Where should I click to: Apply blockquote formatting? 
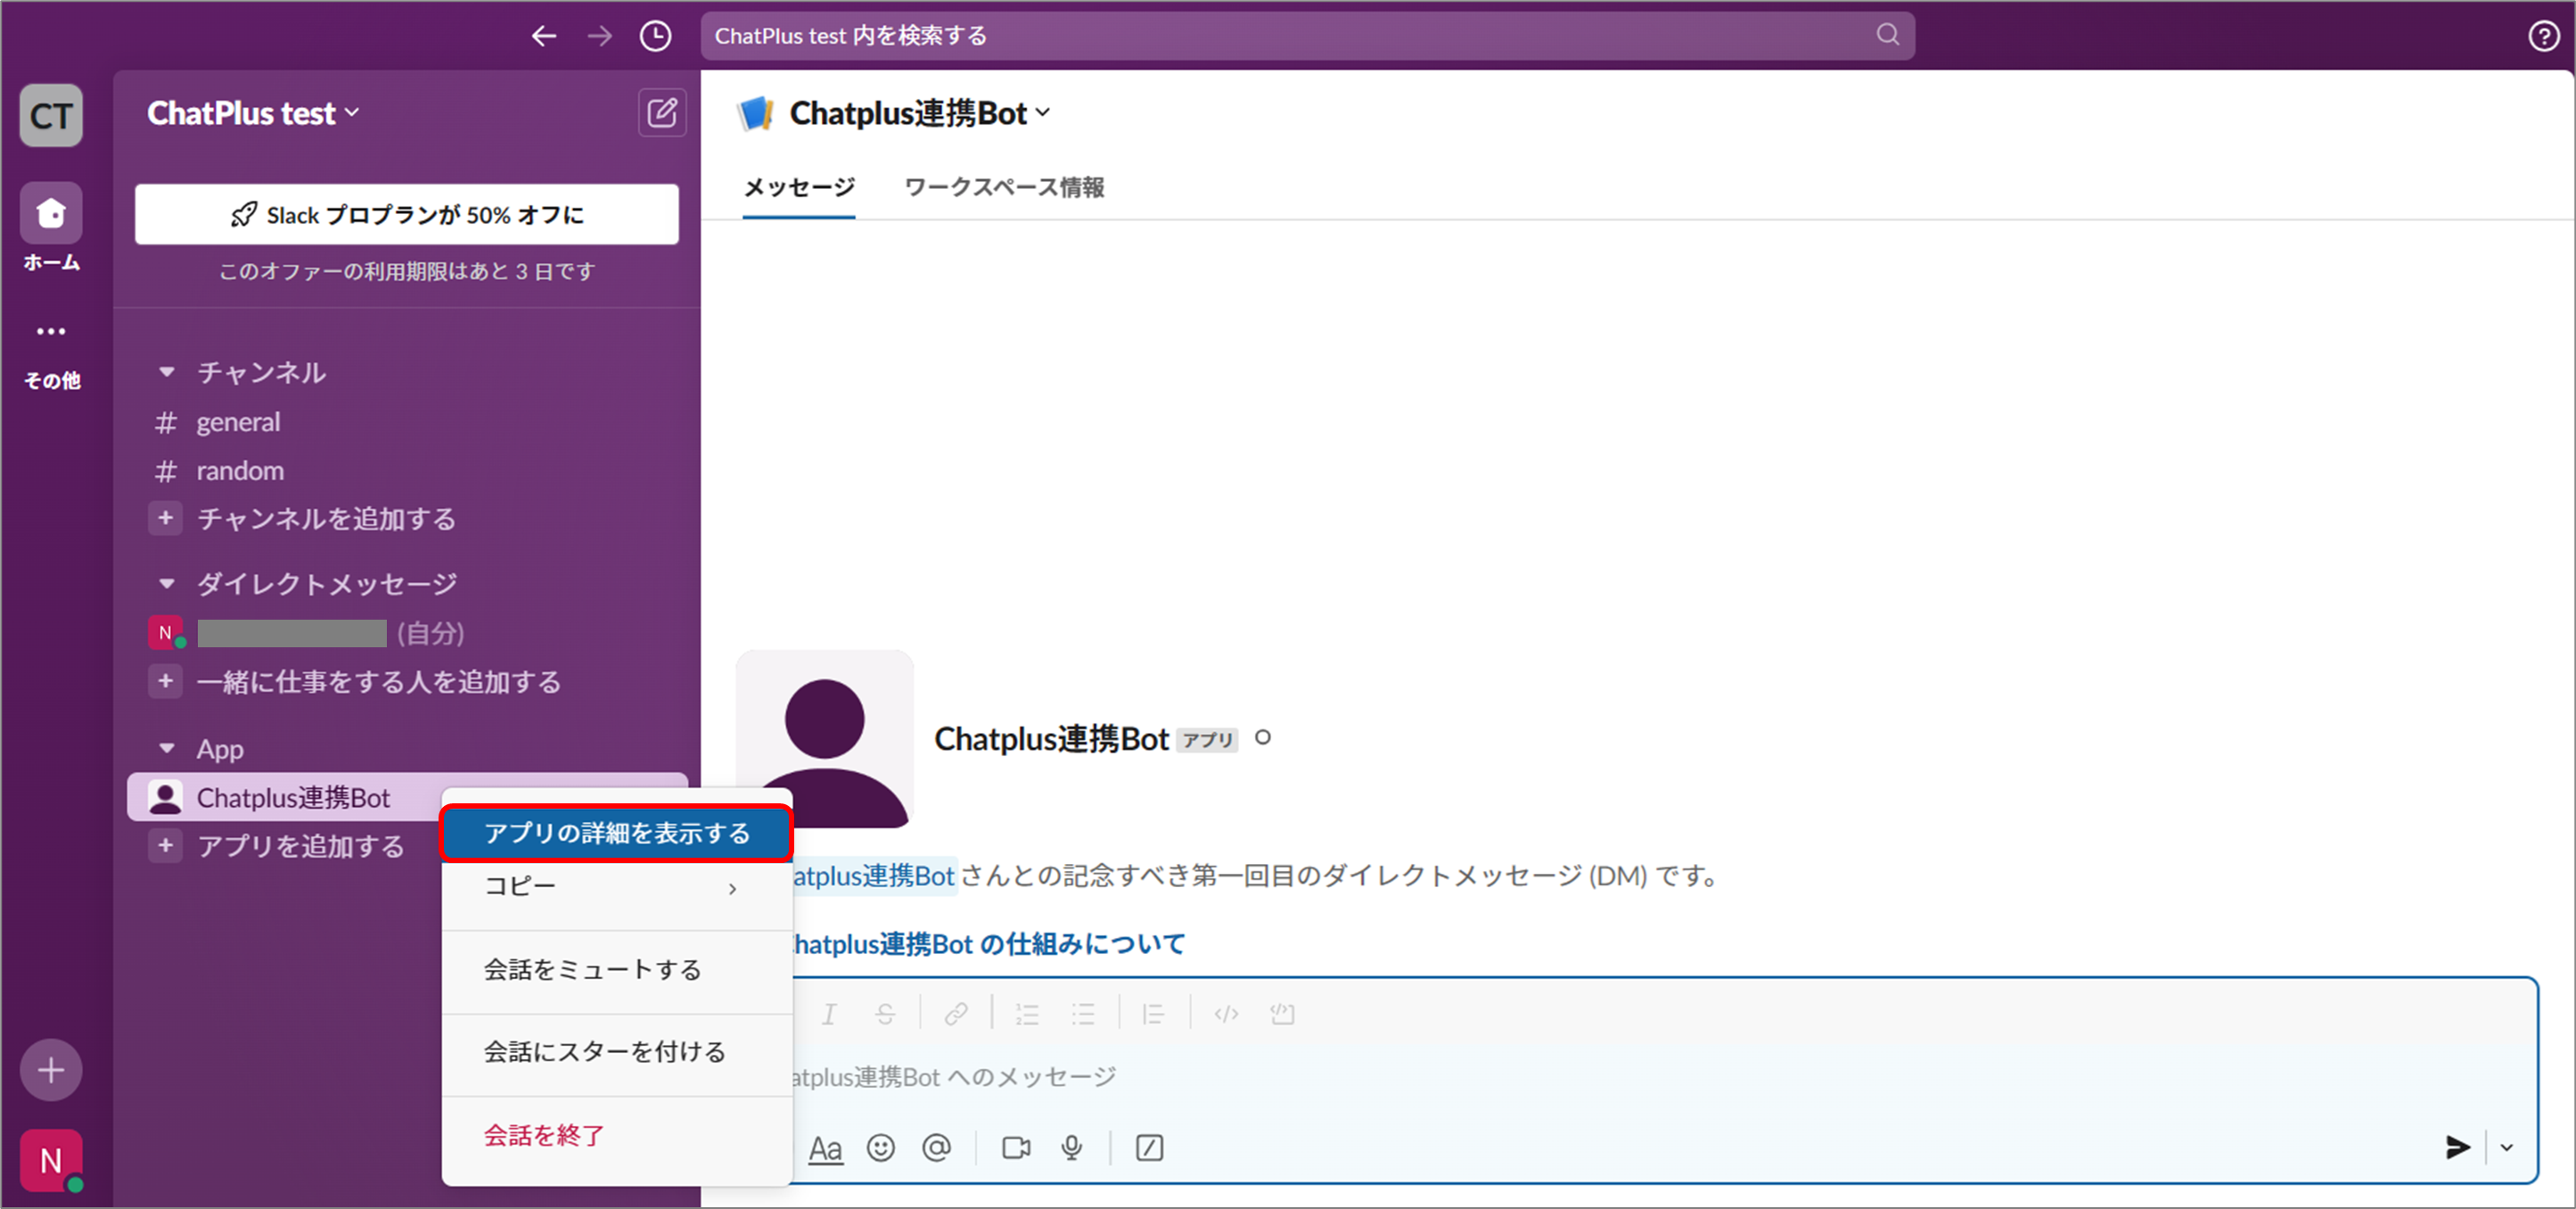point(1154,1014)
